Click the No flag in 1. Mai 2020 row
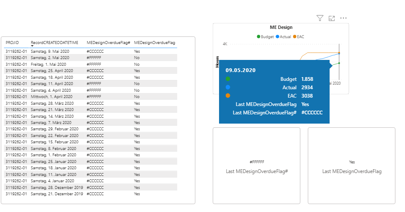Viewport: 405px width, 212px height. pyautogui.click(x=137, y=64)
